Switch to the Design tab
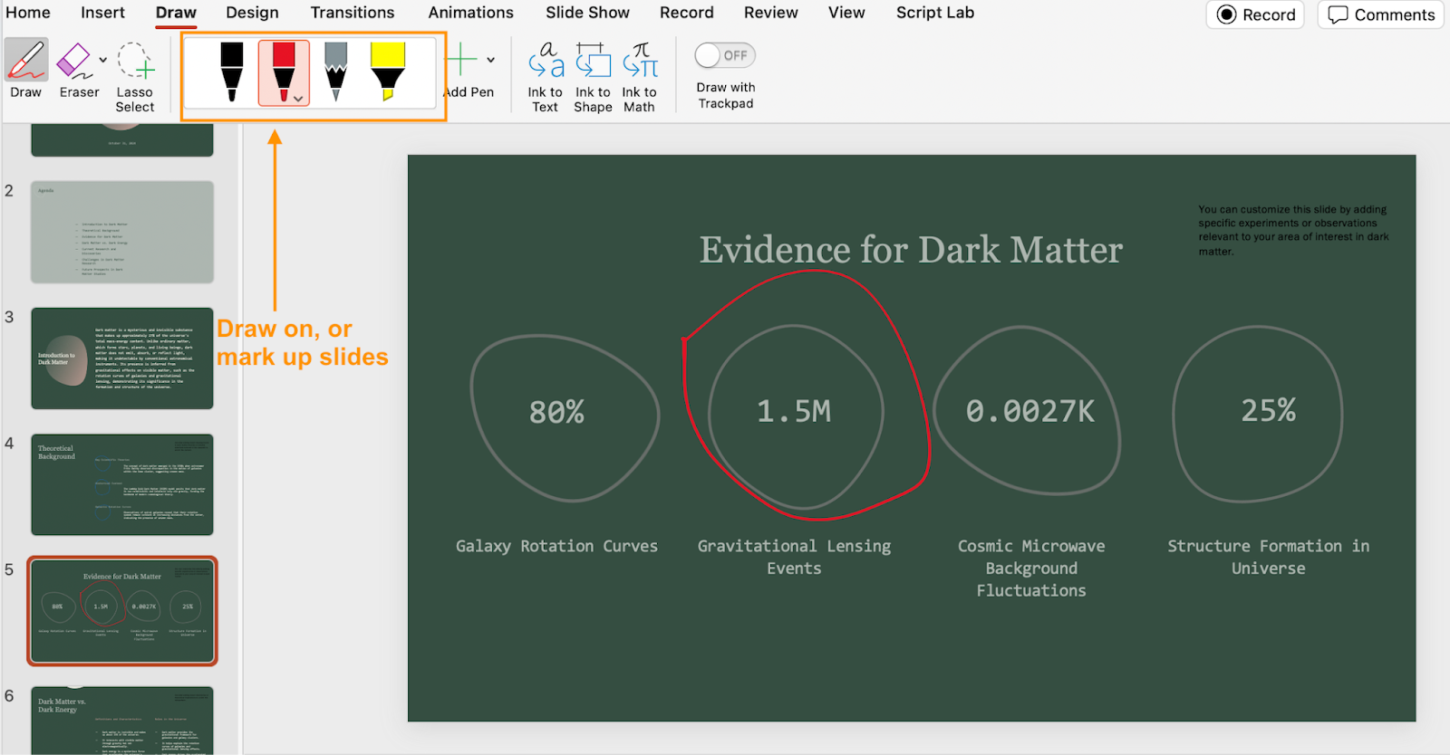Image resolution: width=1450 pixels, height=755 pixels. click(x=252, y=13)
